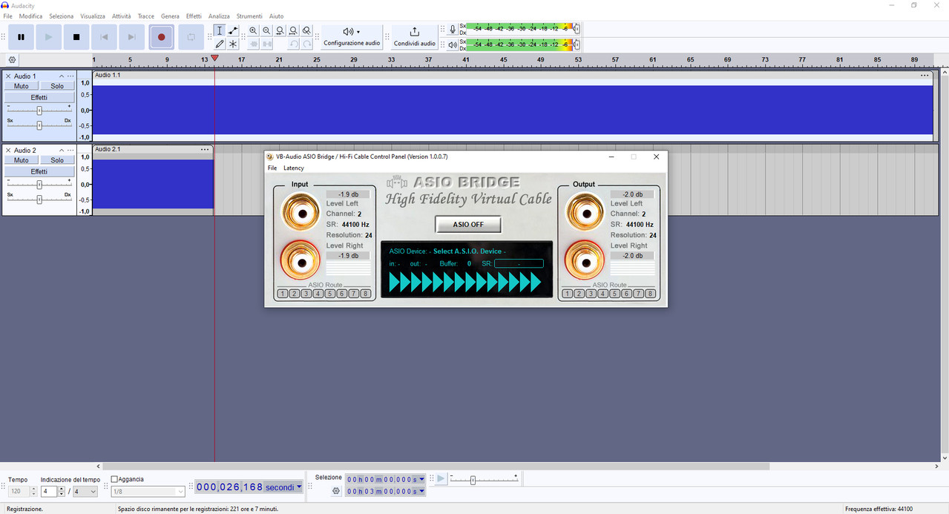The image size is (949, 514).
Task: Mute the Audio 2 track
Action: pyautogui.click(x=22, y=160)
